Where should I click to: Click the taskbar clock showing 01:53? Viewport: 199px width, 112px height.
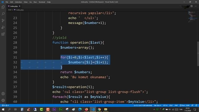pos(187,109)
